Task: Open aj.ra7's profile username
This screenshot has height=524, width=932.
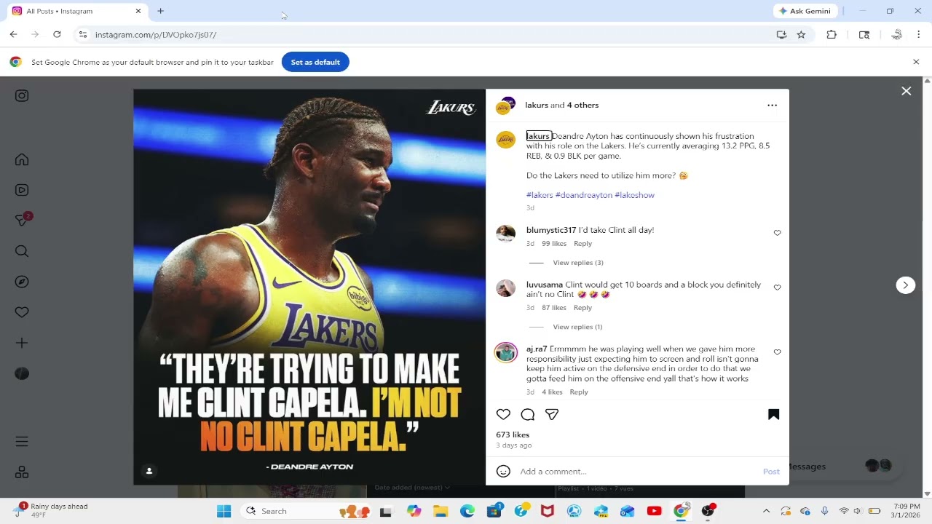Action: (537, 349)
